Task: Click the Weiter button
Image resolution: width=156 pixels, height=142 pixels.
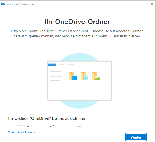Action: [x=136, y=137]
